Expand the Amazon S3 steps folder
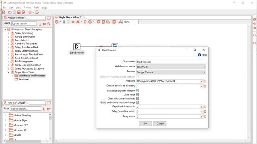The image size is (257, 144). (6, 130)
